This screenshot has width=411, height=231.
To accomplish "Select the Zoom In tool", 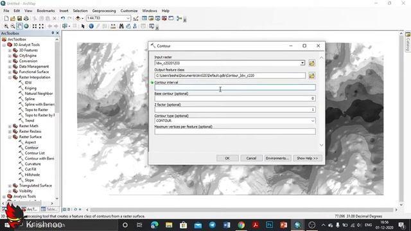I will tap(6, 26).
